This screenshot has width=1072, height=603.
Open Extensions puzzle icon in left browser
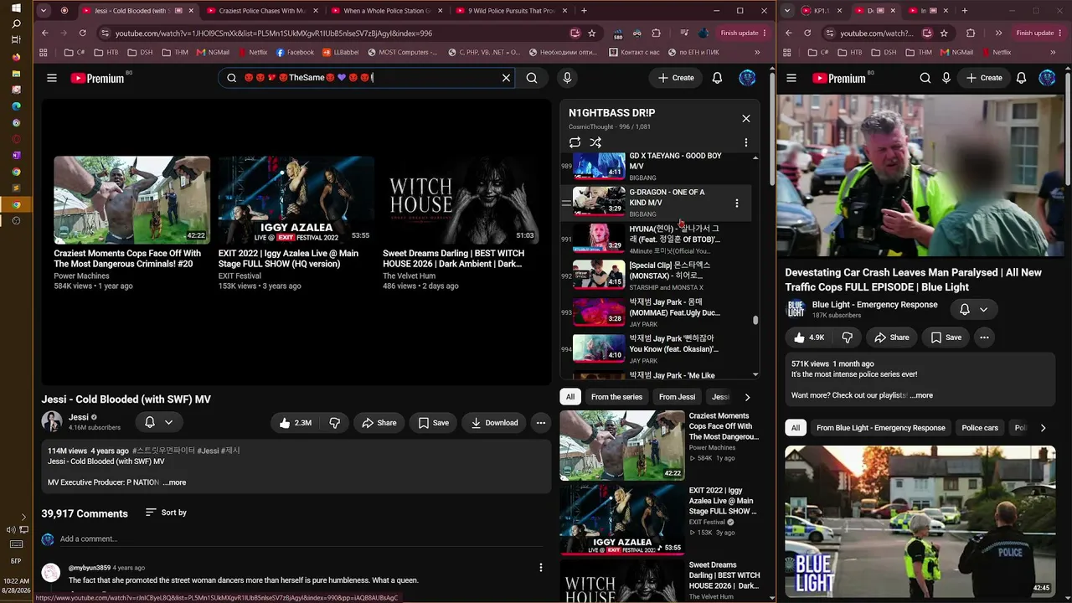(656, 33)
